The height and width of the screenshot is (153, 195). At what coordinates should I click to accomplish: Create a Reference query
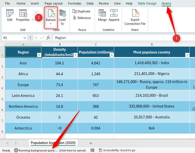pos(82,18)
